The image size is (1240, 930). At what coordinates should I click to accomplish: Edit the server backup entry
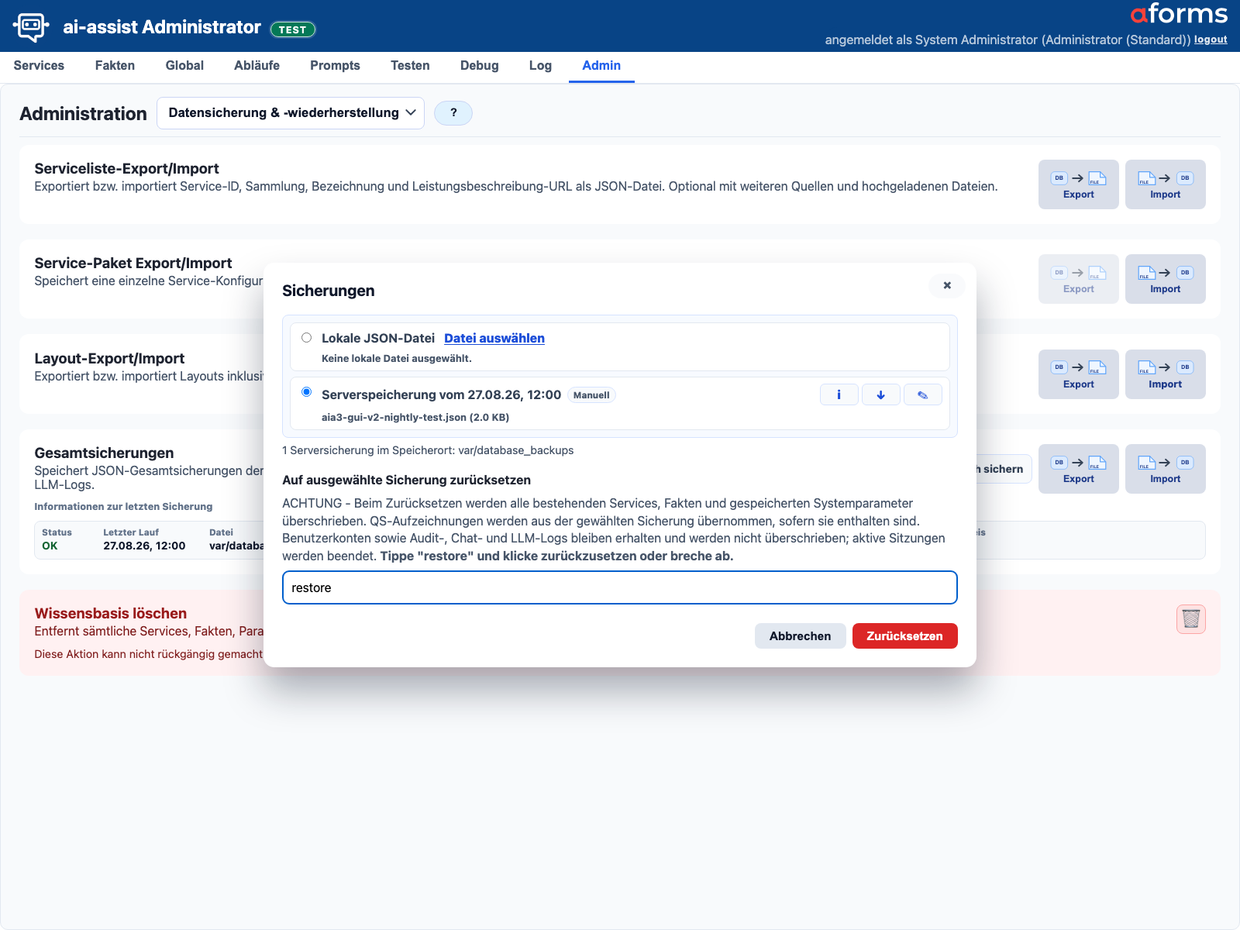click(x=923, y=394)
